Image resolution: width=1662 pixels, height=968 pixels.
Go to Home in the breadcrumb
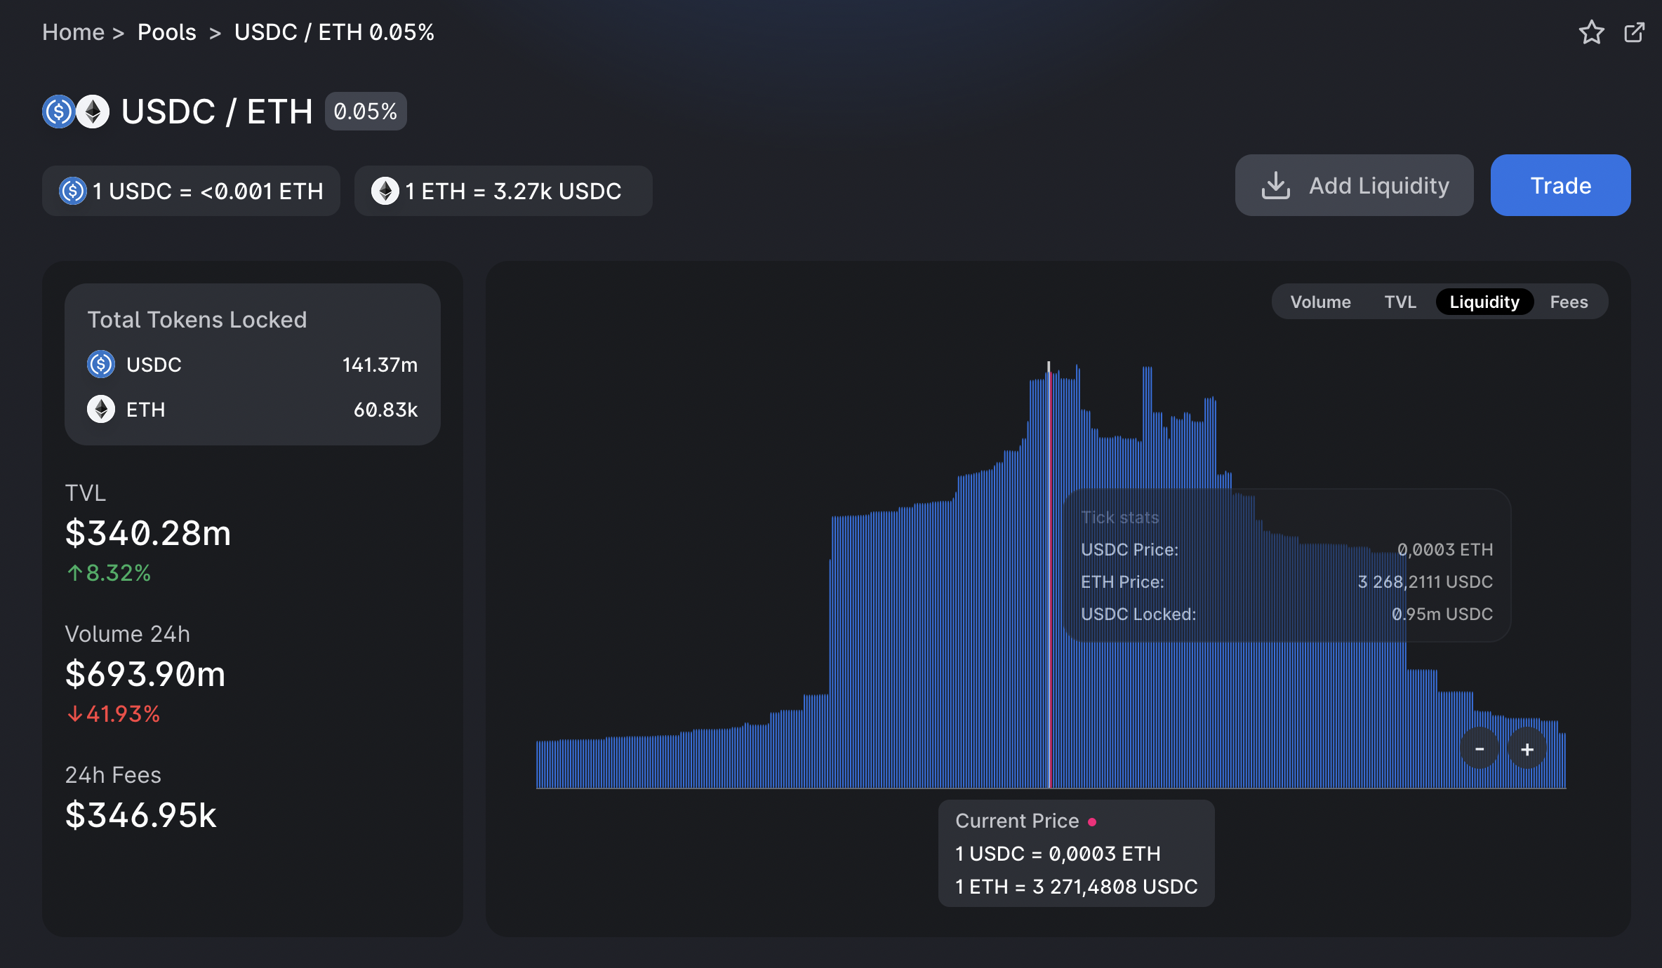click(x=73, y=32)
